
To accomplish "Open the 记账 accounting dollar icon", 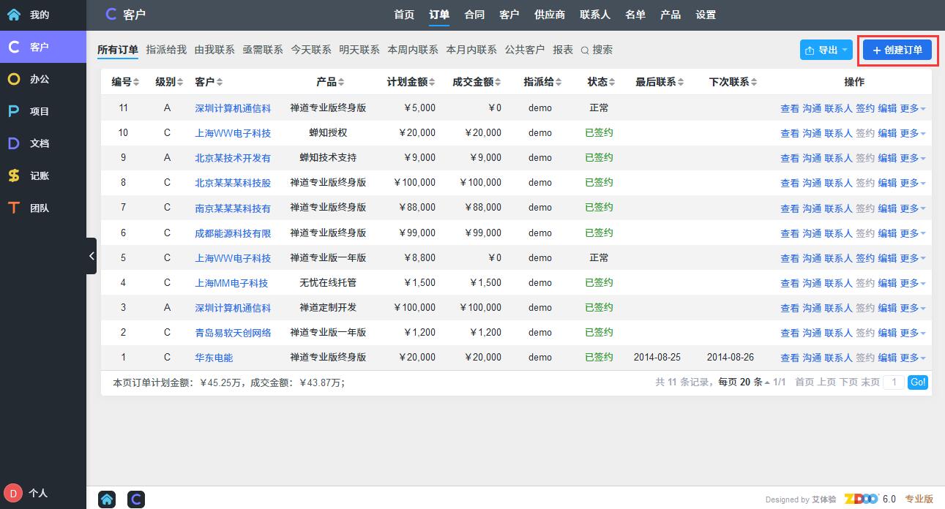I will coord(14,176).
